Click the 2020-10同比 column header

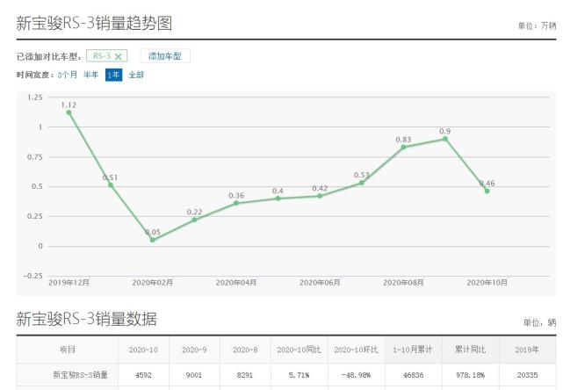tap(300, 350)
